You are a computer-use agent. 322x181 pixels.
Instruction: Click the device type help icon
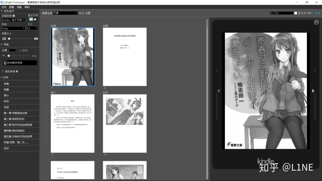[x=14, y=16]
